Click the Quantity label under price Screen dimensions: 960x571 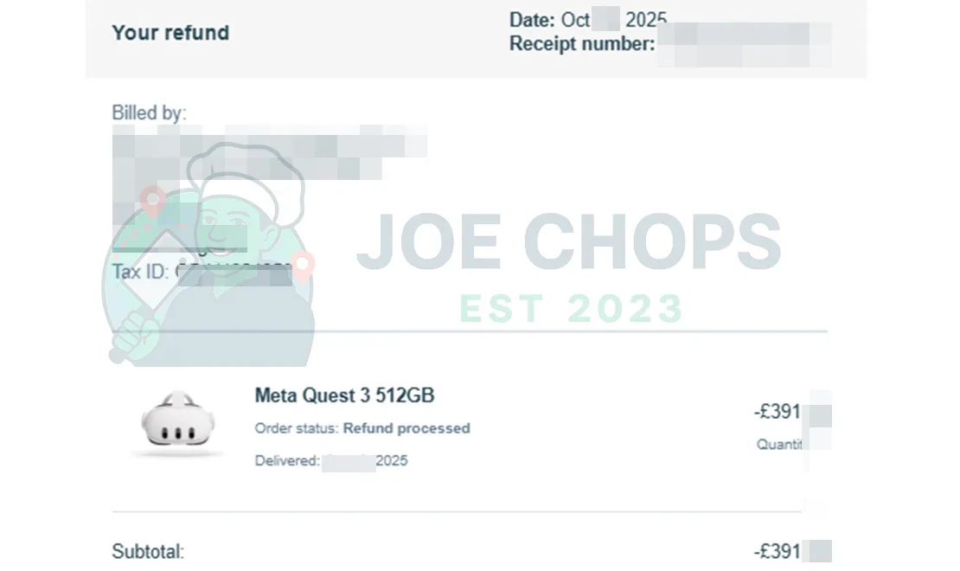click(x=779, y=444)
